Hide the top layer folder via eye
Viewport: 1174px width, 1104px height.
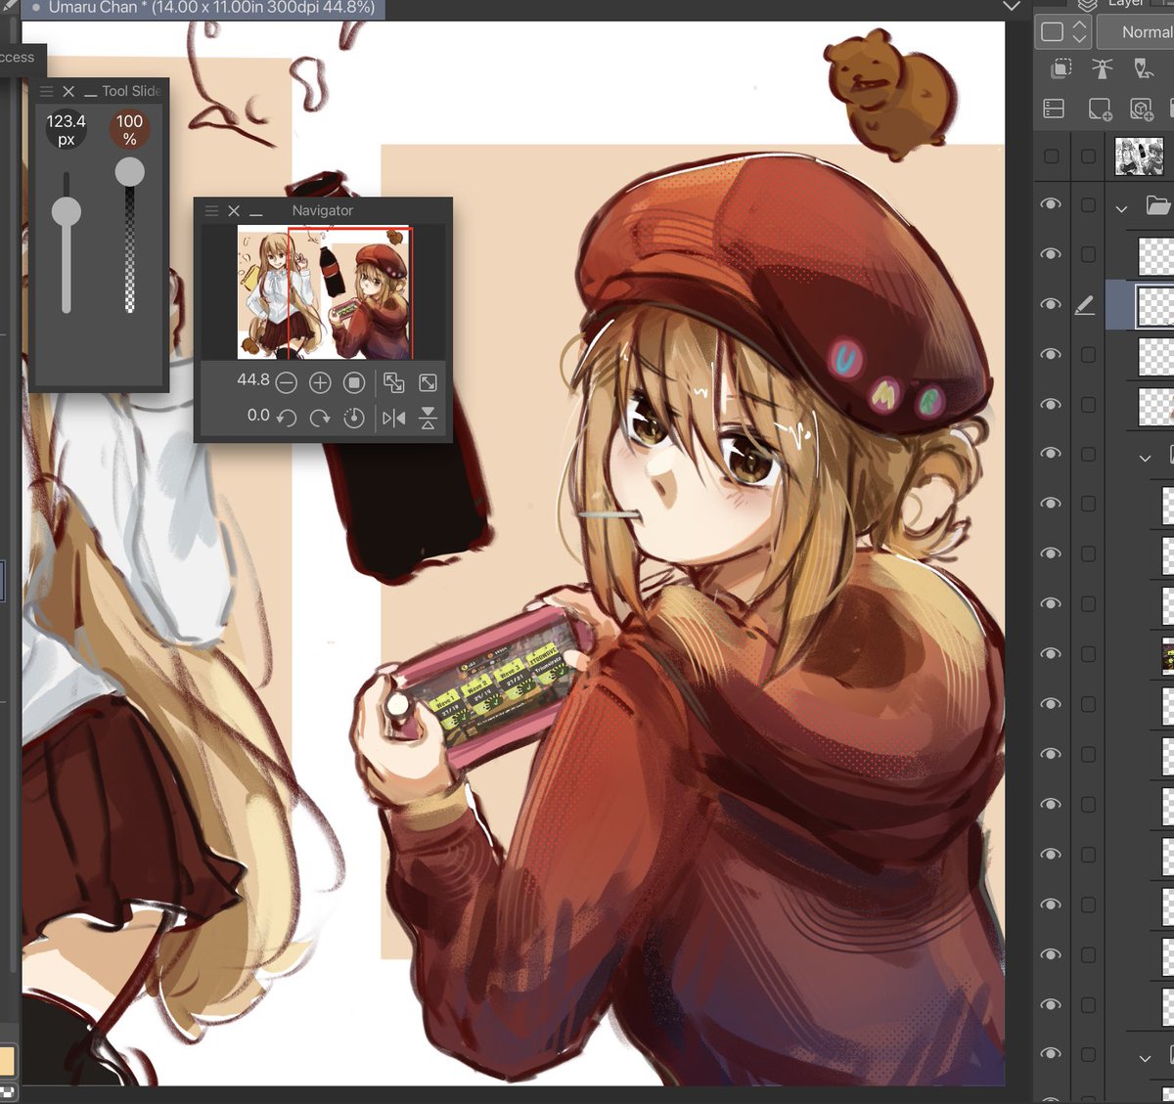click(1051, 204)
